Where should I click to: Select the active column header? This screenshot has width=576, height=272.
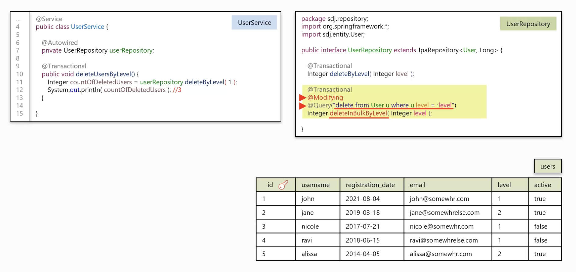[545, 185]
